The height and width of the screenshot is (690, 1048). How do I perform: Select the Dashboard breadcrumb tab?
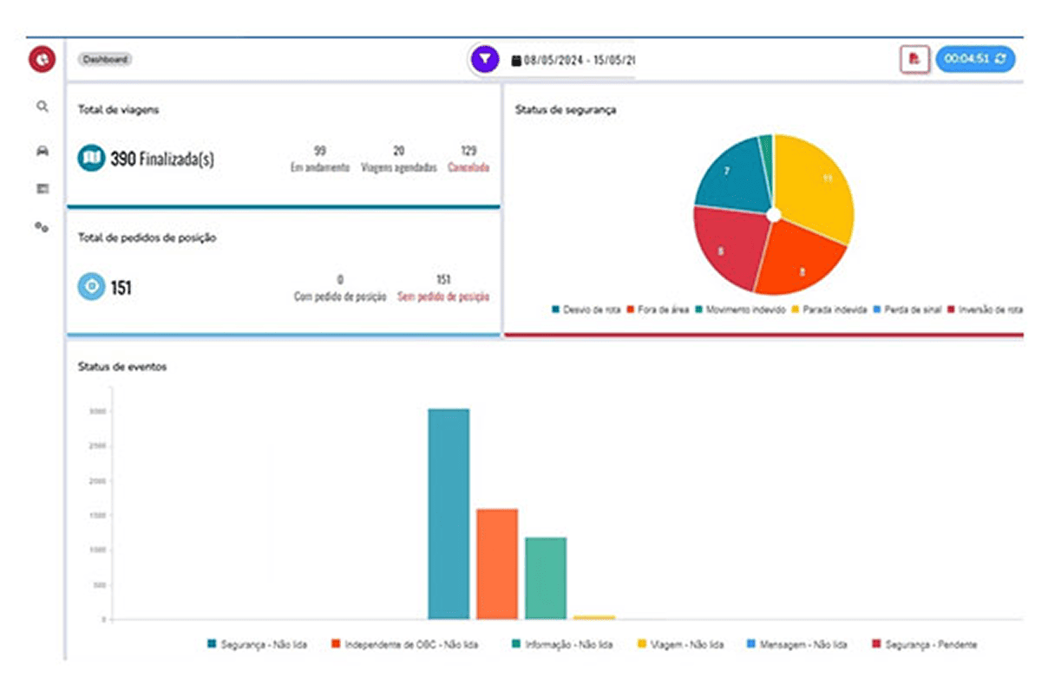(105, 60)
